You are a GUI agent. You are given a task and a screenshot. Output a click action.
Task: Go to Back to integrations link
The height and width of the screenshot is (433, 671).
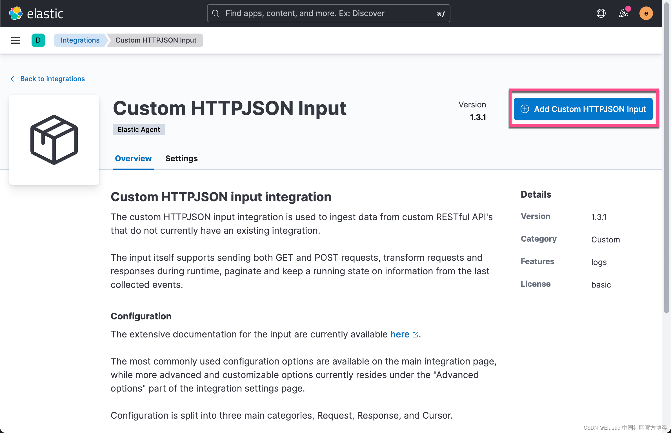(52, 79)
